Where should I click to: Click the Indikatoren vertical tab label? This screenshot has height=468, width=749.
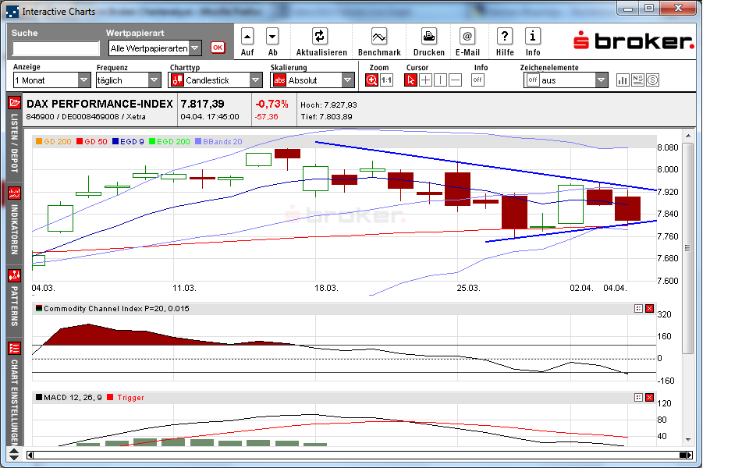(14, 229)
